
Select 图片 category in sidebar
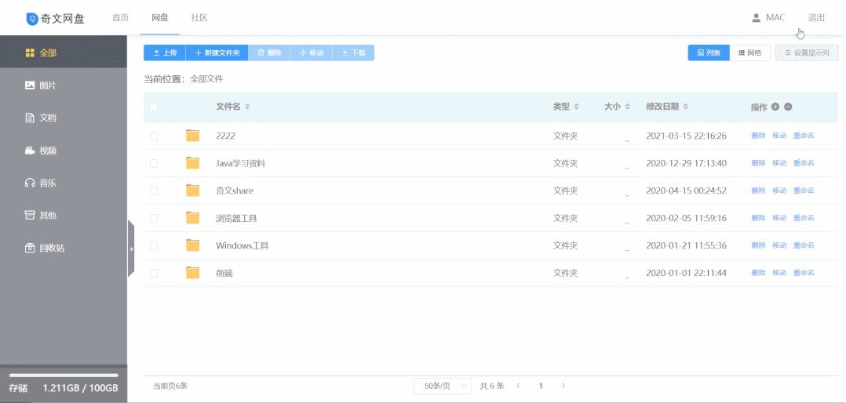pos(63,85)
